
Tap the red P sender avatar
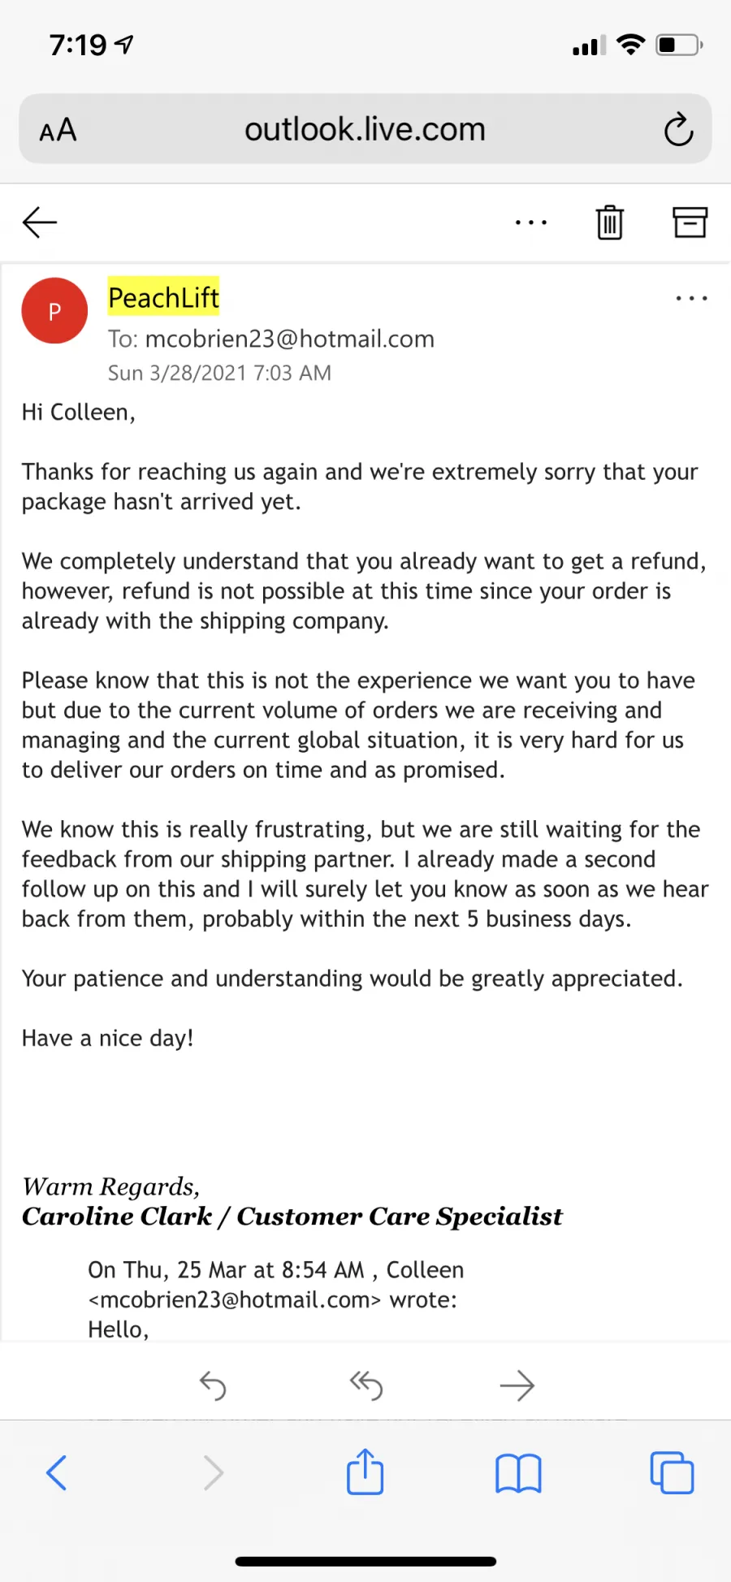[x=54, y=311]
